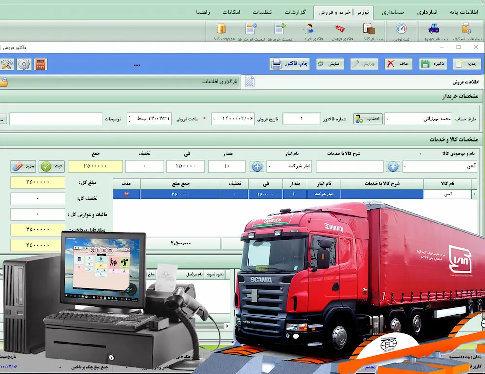Open the نام انبار warehouse dropdown

point(269,166)
